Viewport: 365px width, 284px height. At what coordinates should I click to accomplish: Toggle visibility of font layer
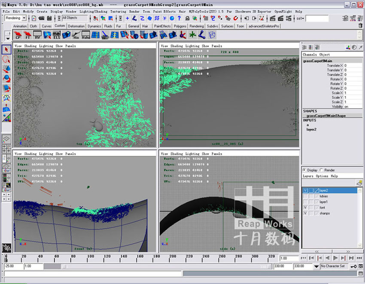point(305,208)
